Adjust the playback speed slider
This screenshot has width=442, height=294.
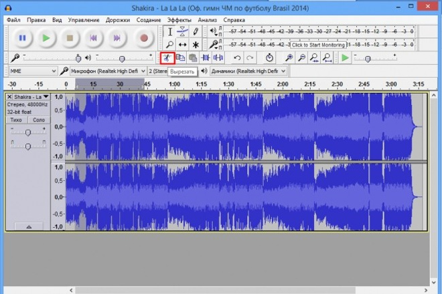[x=368, y=59]
